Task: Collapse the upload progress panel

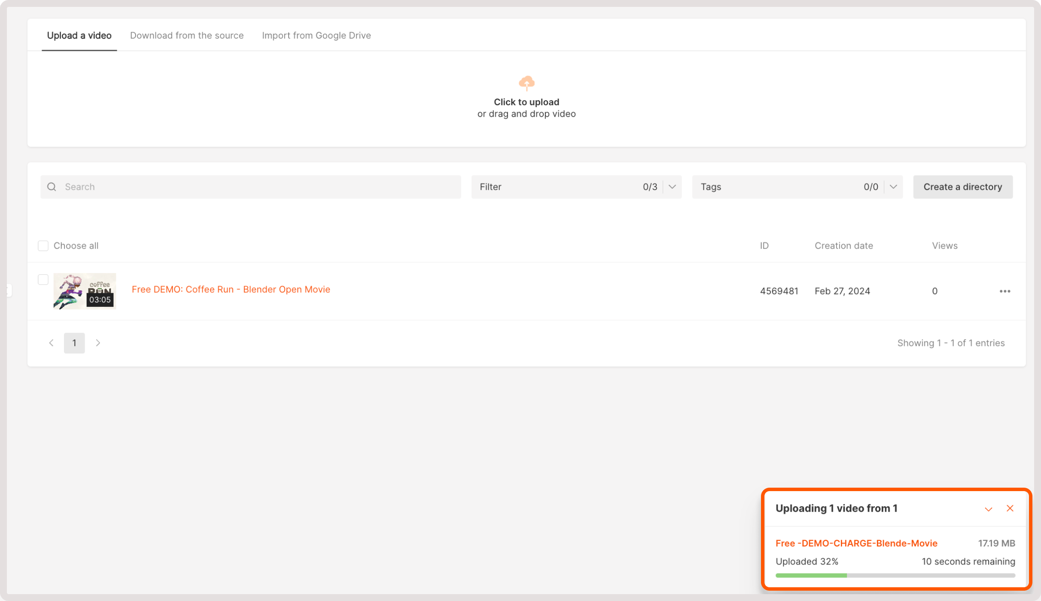Action: tap(988, 509)
